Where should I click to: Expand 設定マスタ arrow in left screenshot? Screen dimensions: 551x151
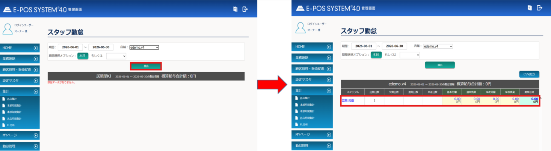(x=36, y=81)
